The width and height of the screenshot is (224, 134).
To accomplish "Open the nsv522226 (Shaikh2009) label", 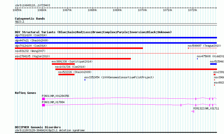I will coord(75,72).
